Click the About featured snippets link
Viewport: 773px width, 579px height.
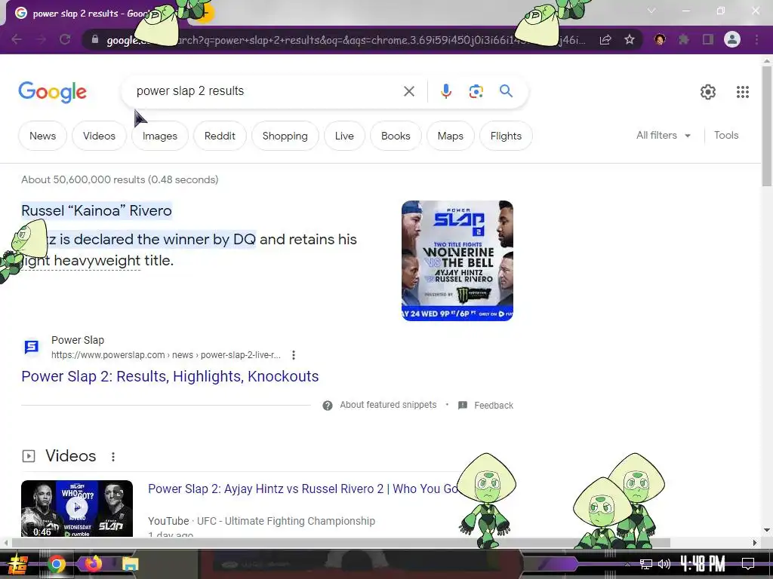point(388,405)
